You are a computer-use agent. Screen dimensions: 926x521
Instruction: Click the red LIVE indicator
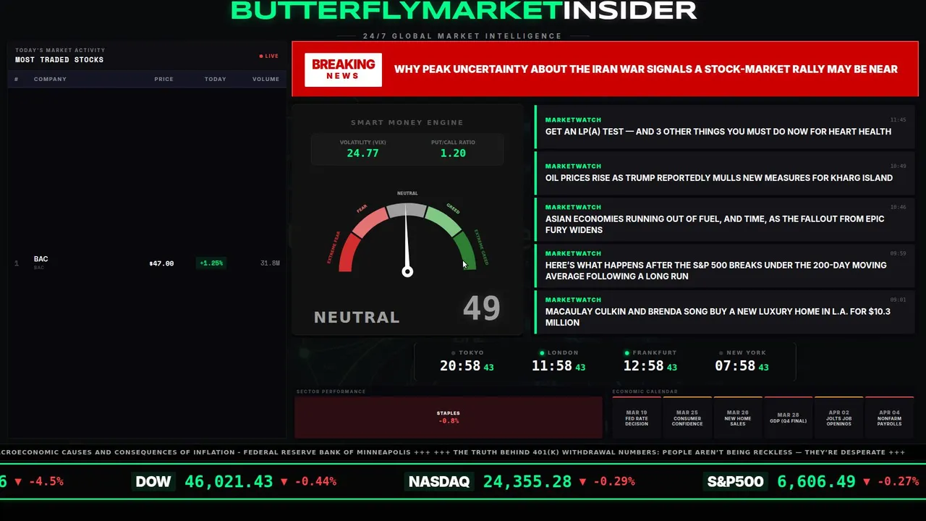point(269,56)
